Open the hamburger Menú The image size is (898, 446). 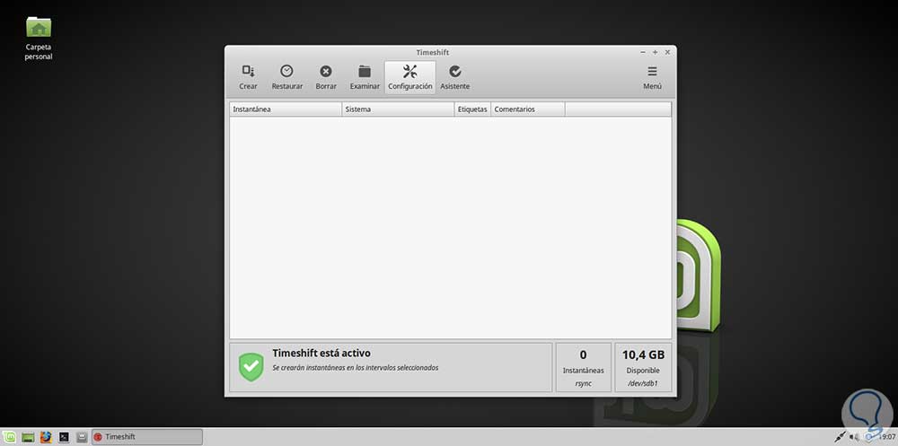tap(652, 77)
